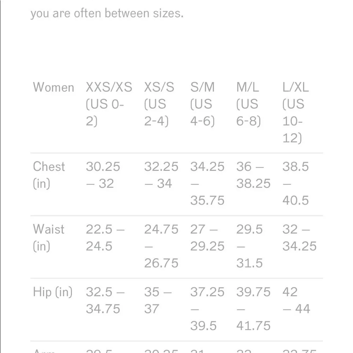The image size is (353, 353).
Task: Select waist value 22.5 – 24.5
Action: coord(105,238)
